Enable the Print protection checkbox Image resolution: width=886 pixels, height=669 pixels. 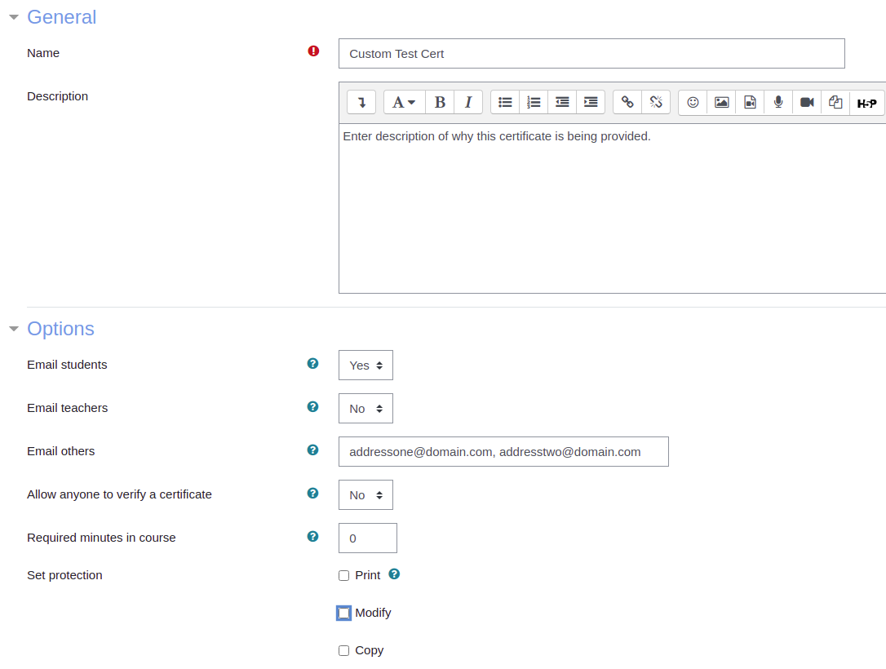(x=344, y=576)
